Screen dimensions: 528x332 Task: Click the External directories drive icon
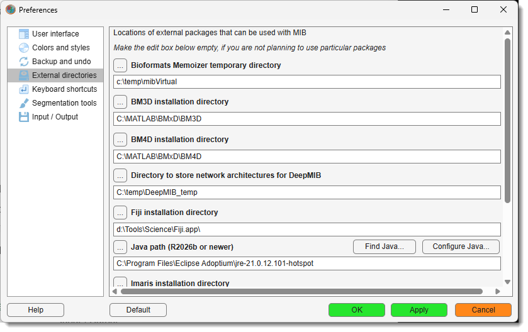(24, 75)
